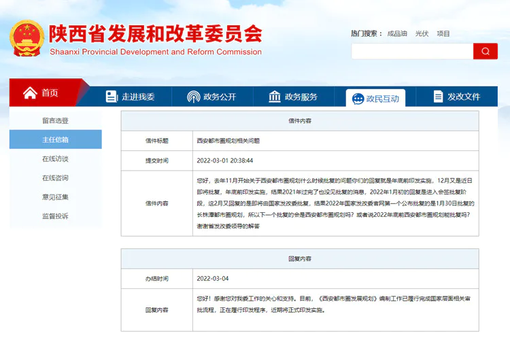Click the red search magnifier button
Screen dimensions: 510x338
coord(486,52)
